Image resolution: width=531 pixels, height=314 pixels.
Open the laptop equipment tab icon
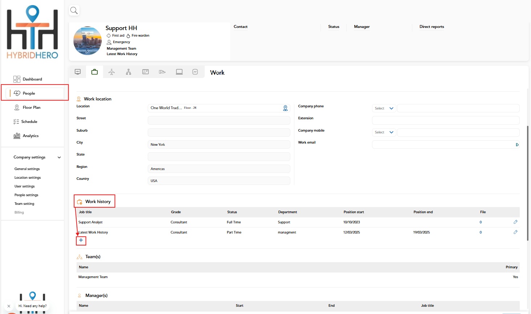pos(179,72)
